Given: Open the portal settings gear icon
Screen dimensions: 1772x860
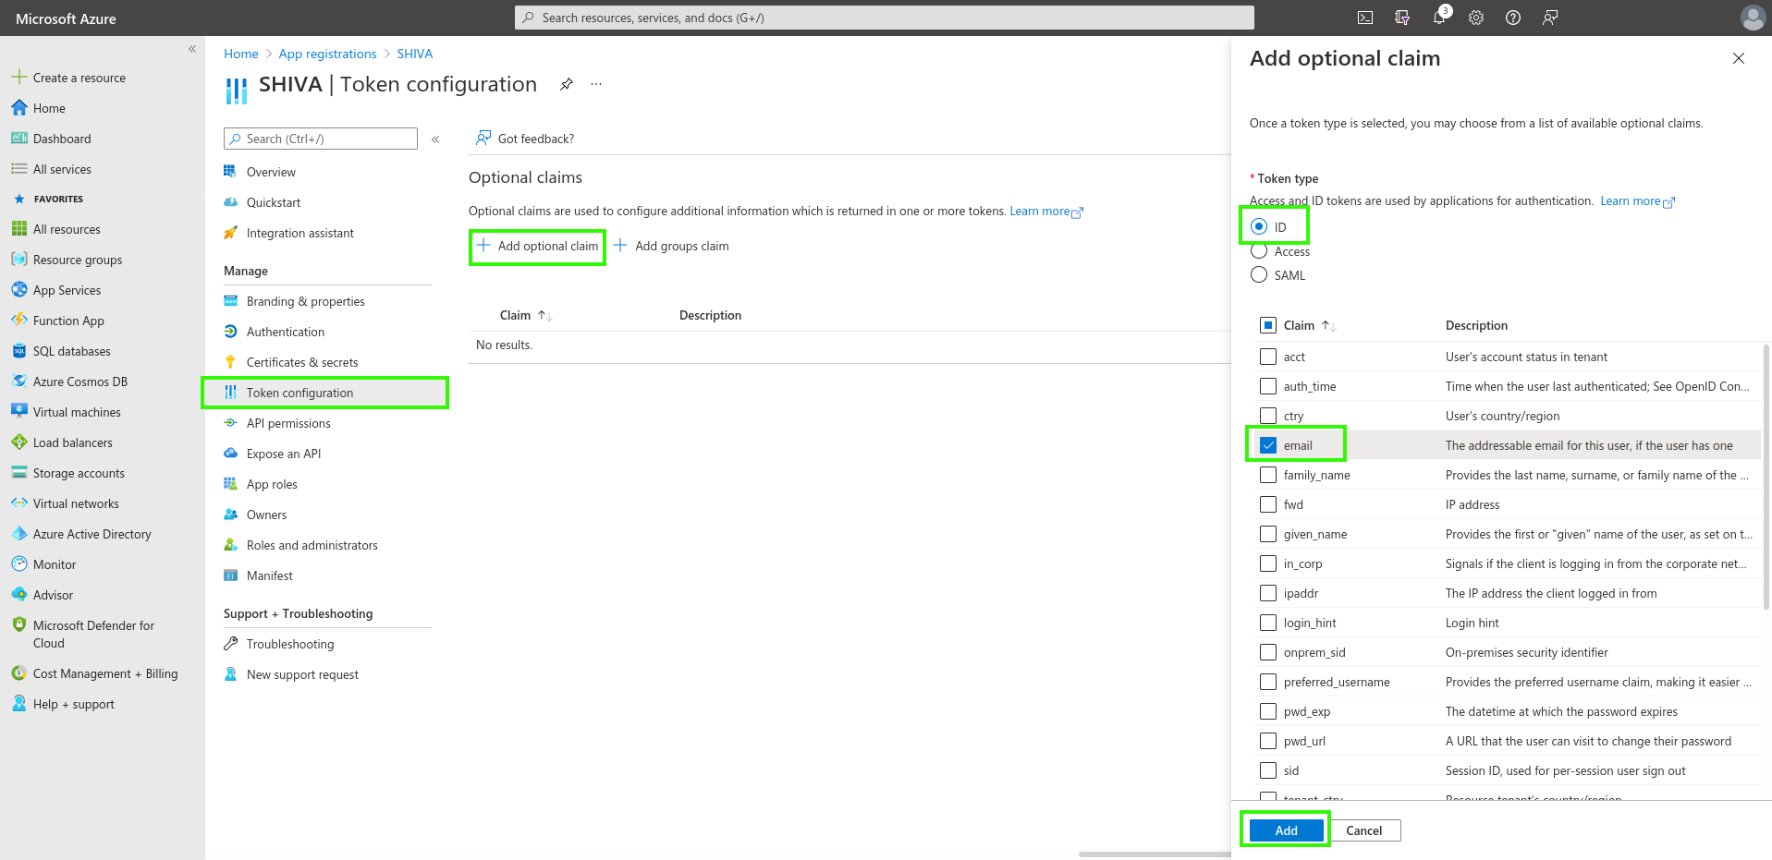Looking at the screenshot, I should point(1476,18).
